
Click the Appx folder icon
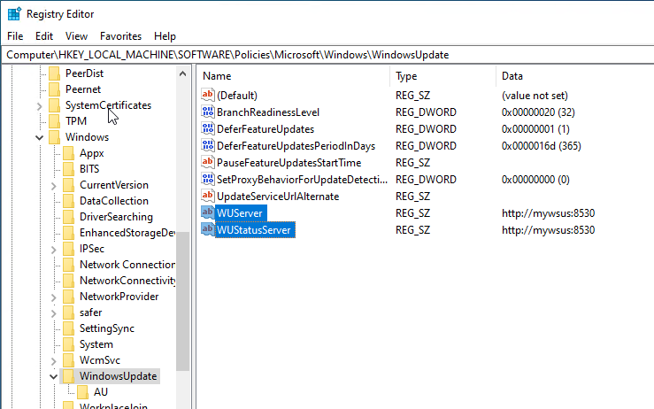[x=68, y=153]
